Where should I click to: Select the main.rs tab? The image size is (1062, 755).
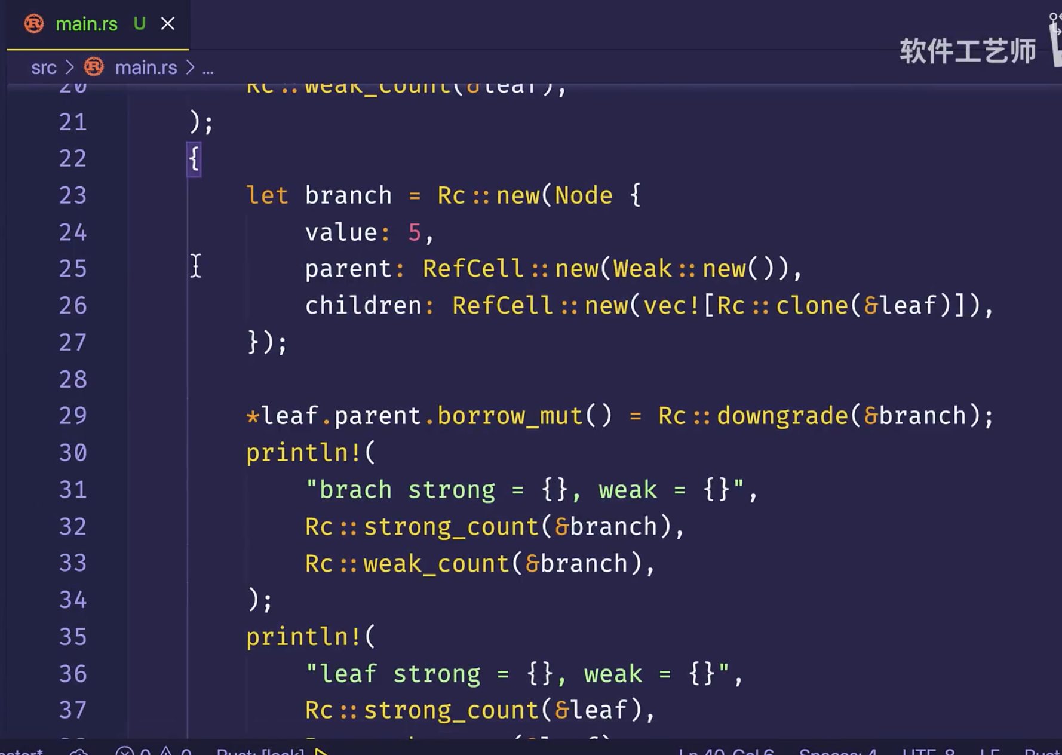click(87, 24)
